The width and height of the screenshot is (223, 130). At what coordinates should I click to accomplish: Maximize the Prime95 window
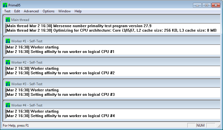pos(206,5)
